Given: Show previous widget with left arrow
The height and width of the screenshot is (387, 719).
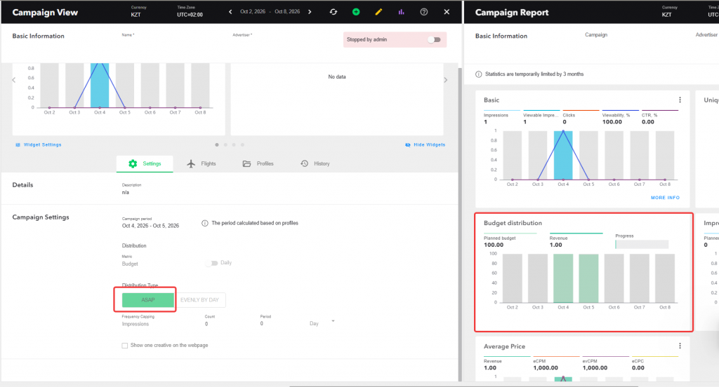Looking at the screenshot, I should [14, 80].
